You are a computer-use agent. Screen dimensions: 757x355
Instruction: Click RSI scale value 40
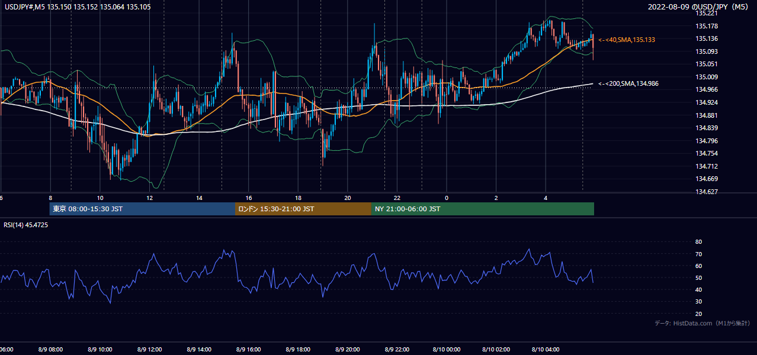pyautogui.click(x=698, y=290)
